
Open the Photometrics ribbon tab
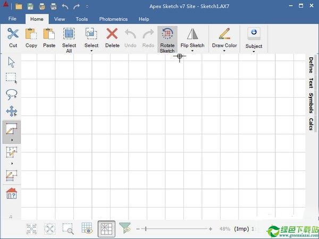[113, 19]
